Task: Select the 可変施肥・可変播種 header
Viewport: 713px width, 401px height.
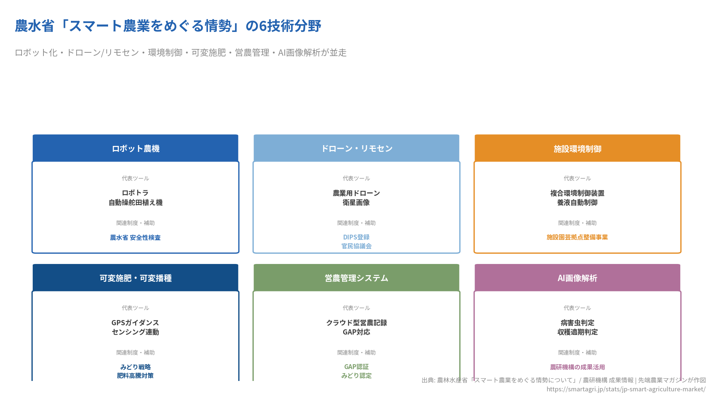Action: tap(136, 278)
